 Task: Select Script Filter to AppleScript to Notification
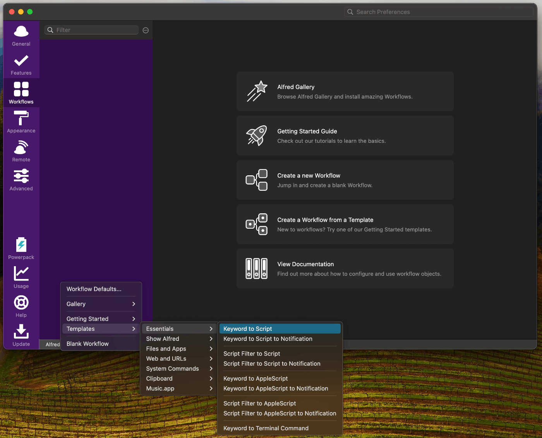[x=280, y=414]
